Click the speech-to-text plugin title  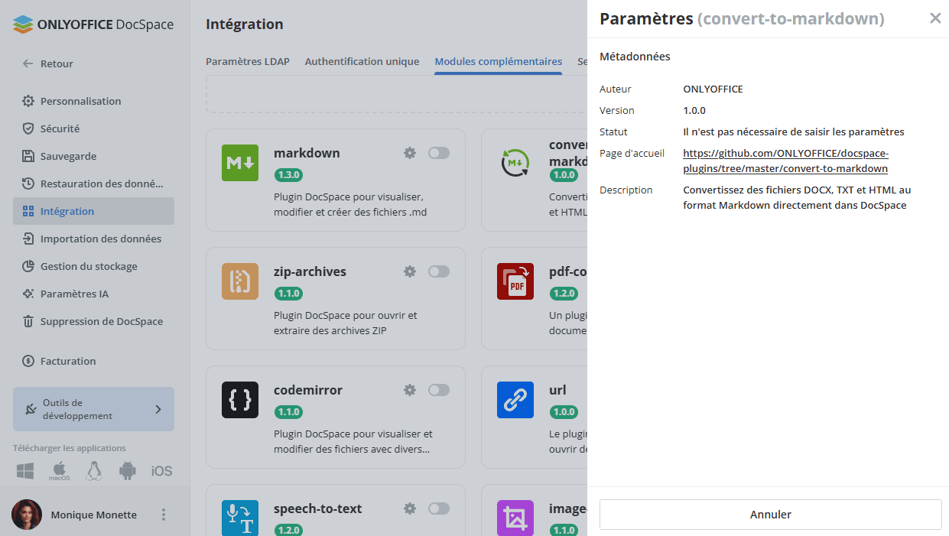[318, 508]
